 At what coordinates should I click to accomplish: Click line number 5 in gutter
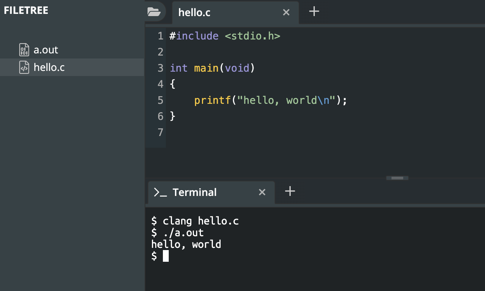pyautogui.click(x=160, y=100)
